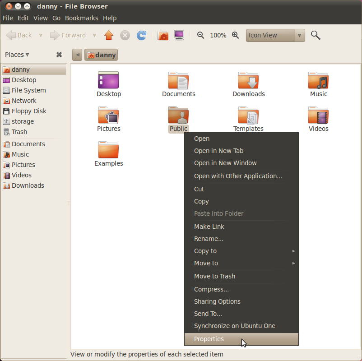The width and height of the screenshot is (362, 361).
Task: Open Downloads bookmark in sidebar
Action: pos(34,185)
